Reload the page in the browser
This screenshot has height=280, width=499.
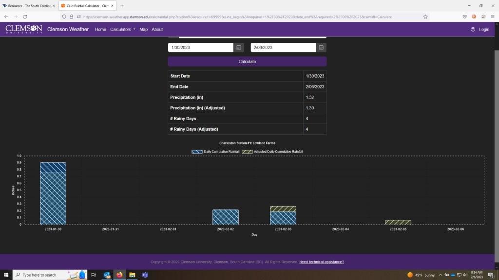25,17
